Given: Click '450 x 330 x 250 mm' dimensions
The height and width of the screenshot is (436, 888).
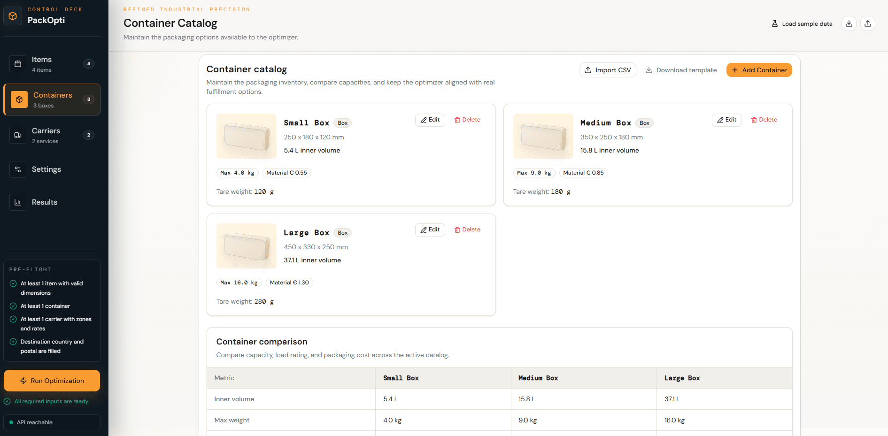Looking at the screenshot, I should coord(316,247).
